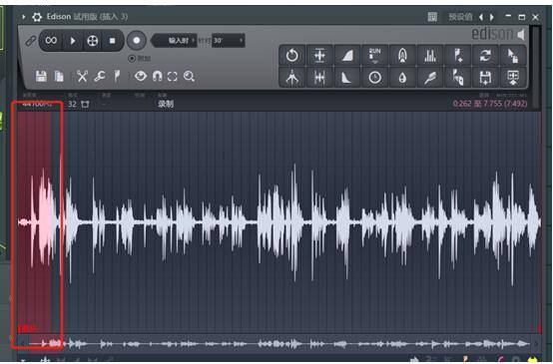The image size is (553, 364).
Task: Click the 预设值 presets label
Action: tap(460, 17)
